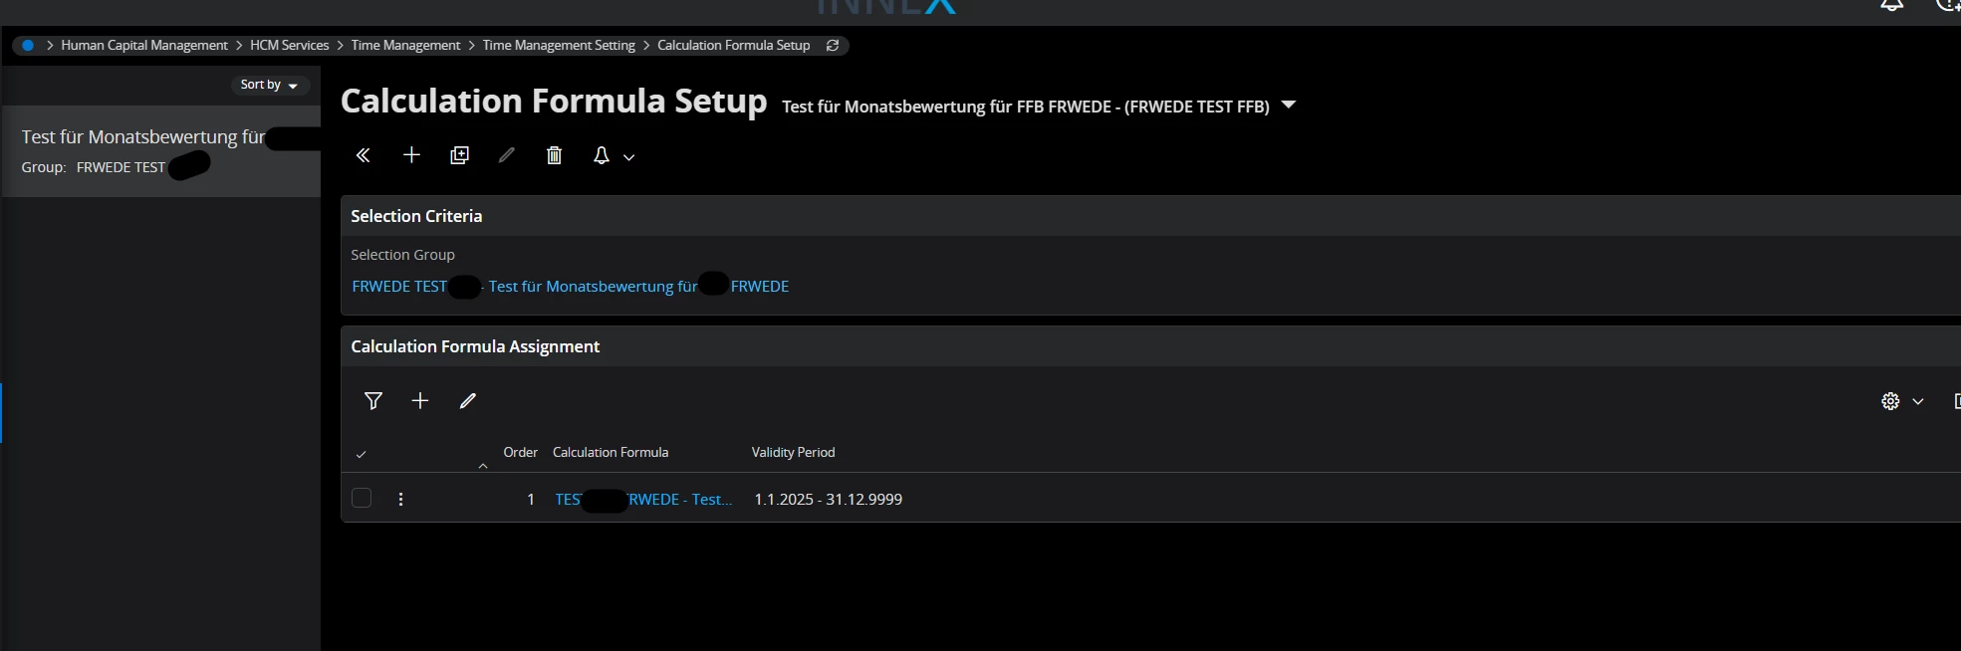The image size is (1961, 651).
Task: Open the record title dropdown arrow
Action: [x=1289, y=105]
